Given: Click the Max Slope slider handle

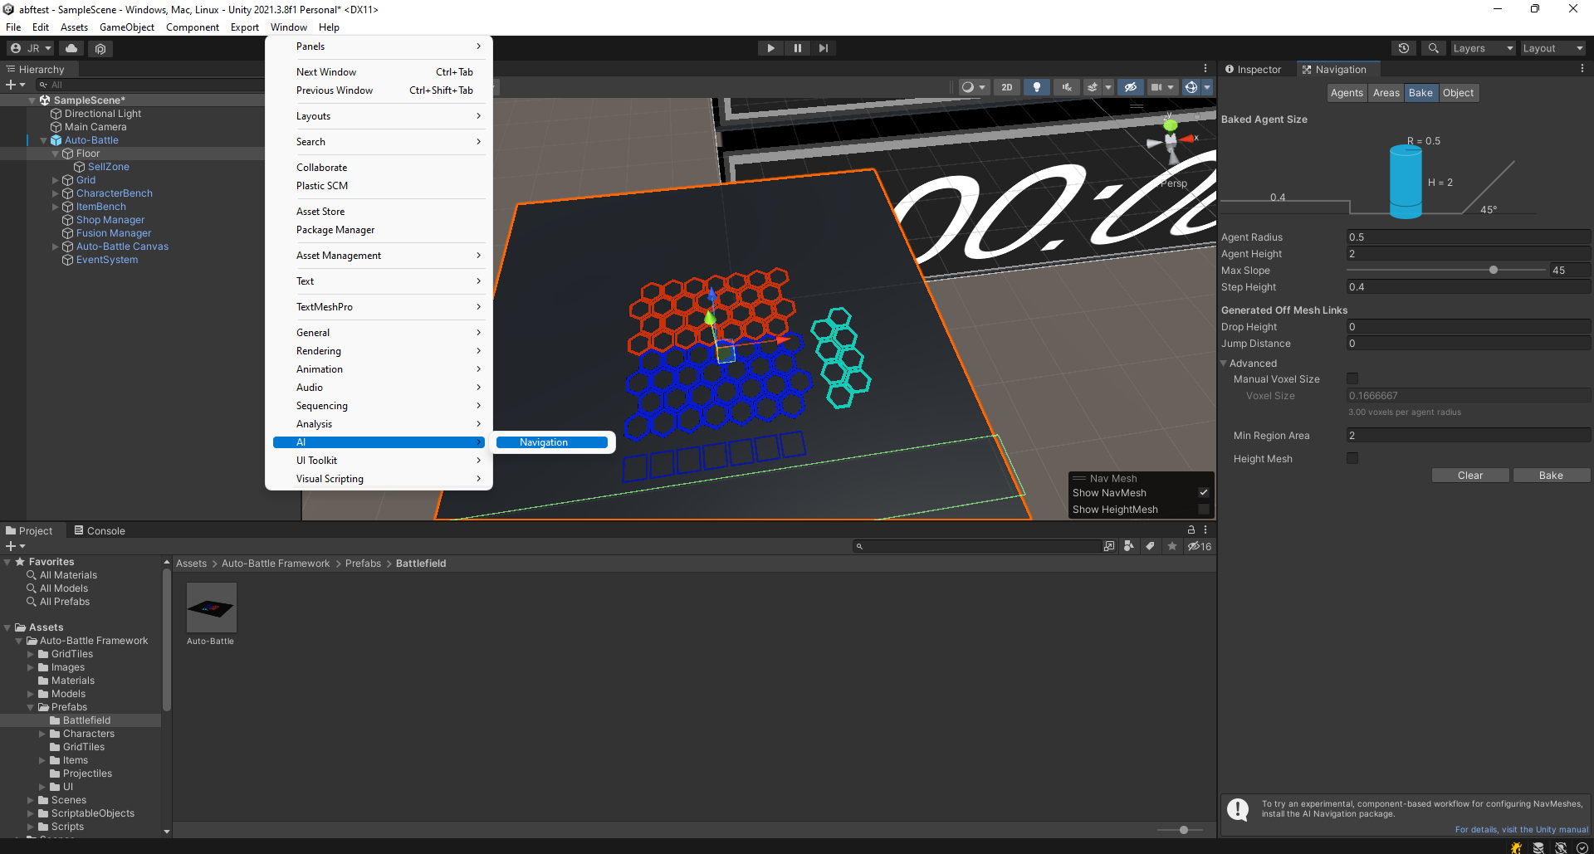Looking at the screenshot, I should coord(1494,270).
